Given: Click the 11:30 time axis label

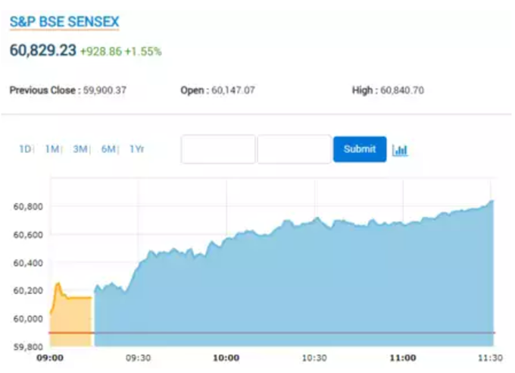Looking at the screenshot, I should 490,358.
